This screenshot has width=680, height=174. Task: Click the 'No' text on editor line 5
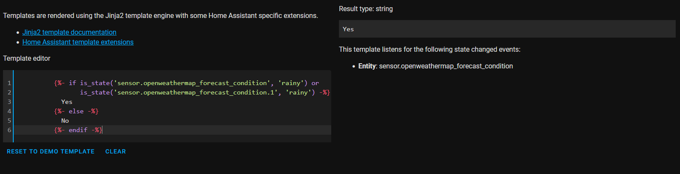[x=65, y=121]
